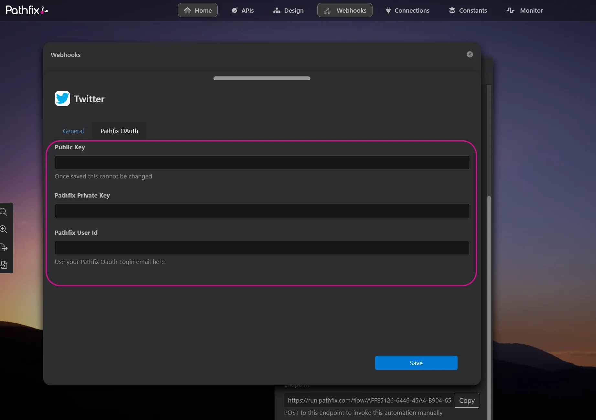The image size is (596, 420).
Task: Click the 'POST to this endpoint' description text
Action: (363, 413)
